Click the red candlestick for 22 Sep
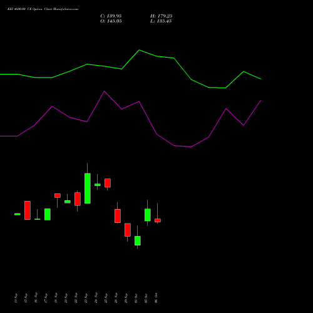 78,199
